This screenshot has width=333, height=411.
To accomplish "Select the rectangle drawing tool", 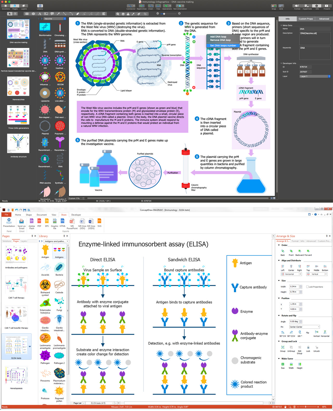I will (27, 14).
